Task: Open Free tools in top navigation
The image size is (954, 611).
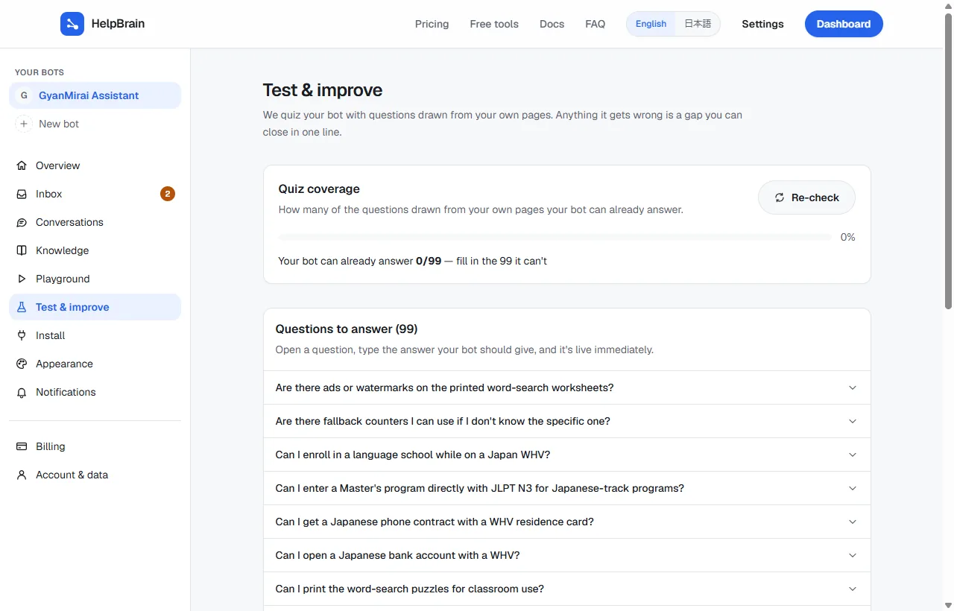Action: tap(494, 24)
